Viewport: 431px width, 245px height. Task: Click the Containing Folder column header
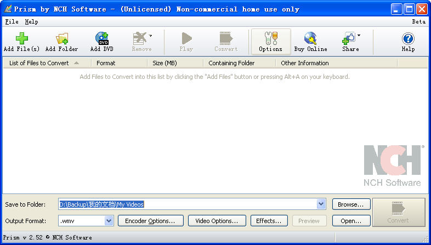(240, 63)
